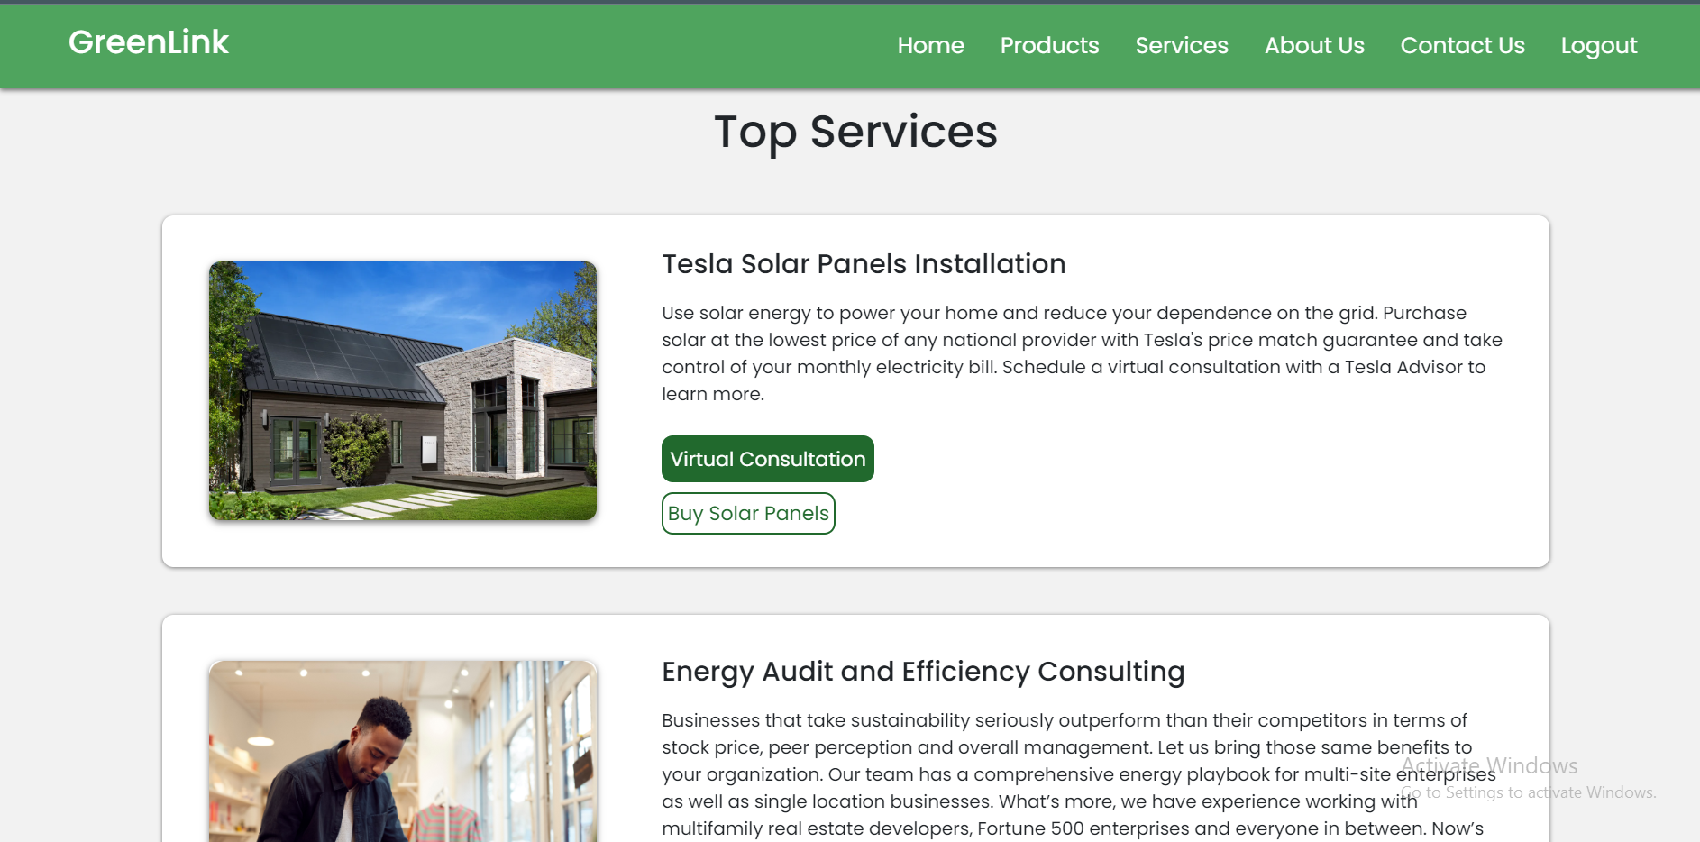Open the About Us page

pos(1313,45)
